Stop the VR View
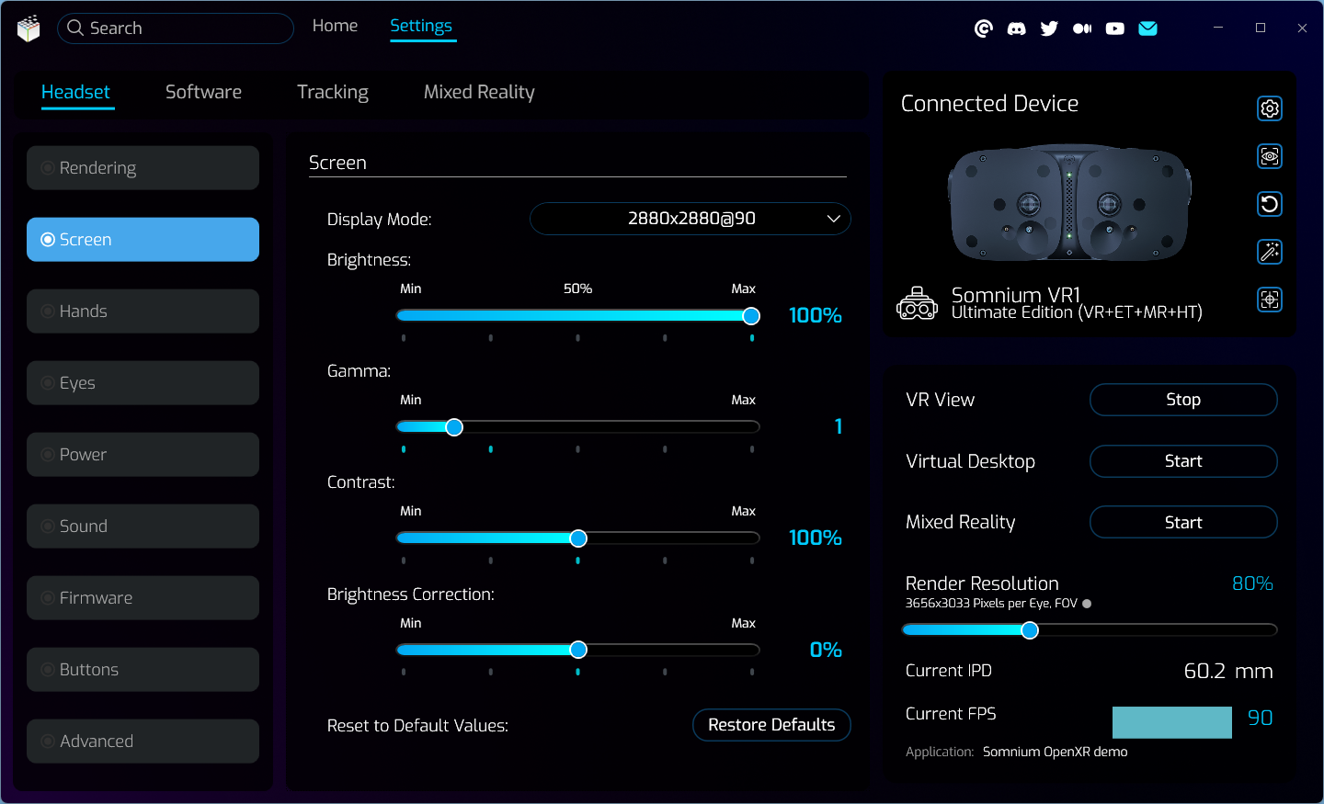The height and width of the screenshot is (804, 1324). click(x=1182, y=400)
